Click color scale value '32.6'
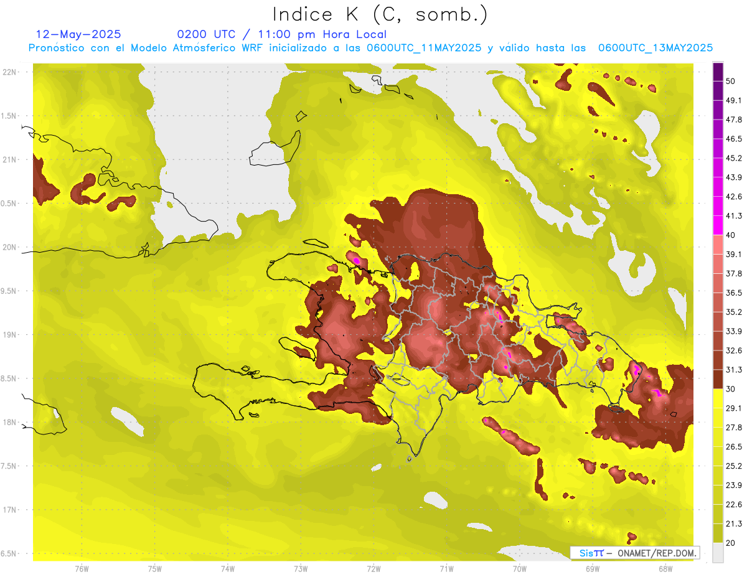 pyautogui.click(x=734, y=350)
